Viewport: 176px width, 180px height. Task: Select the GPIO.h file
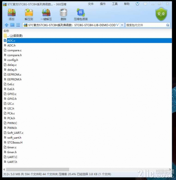point(87,99)
